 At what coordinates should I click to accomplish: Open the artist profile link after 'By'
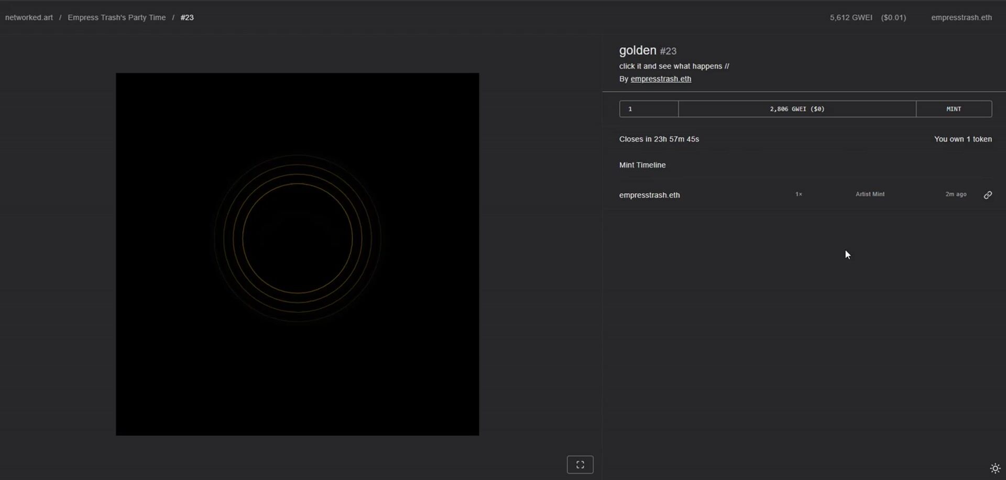[x=661, y=79]
